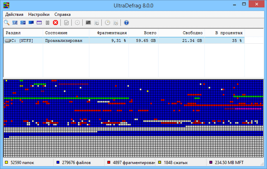Click the 1848 сжатых status text

point(176,162)
